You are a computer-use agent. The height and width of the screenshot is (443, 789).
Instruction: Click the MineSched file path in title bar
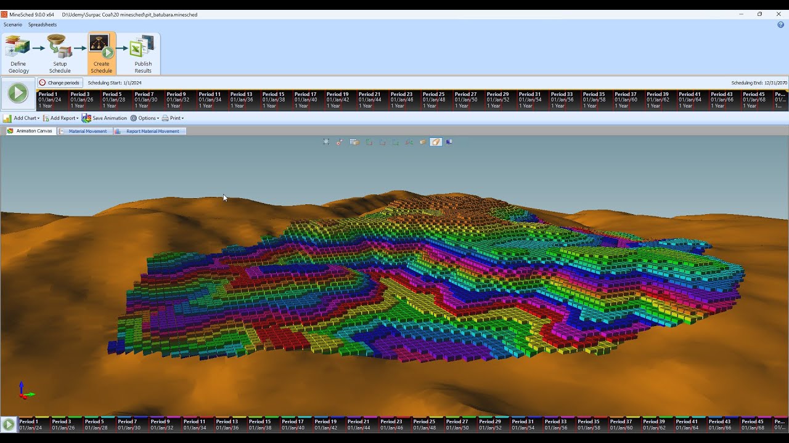(x=129, y=14)
